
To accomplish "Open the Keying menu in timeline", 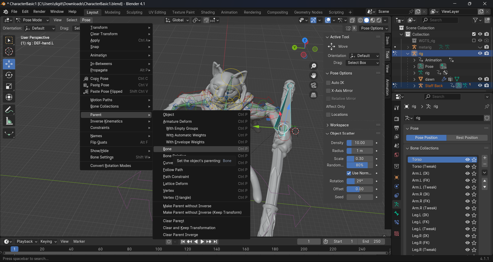I will coord(48,241).
